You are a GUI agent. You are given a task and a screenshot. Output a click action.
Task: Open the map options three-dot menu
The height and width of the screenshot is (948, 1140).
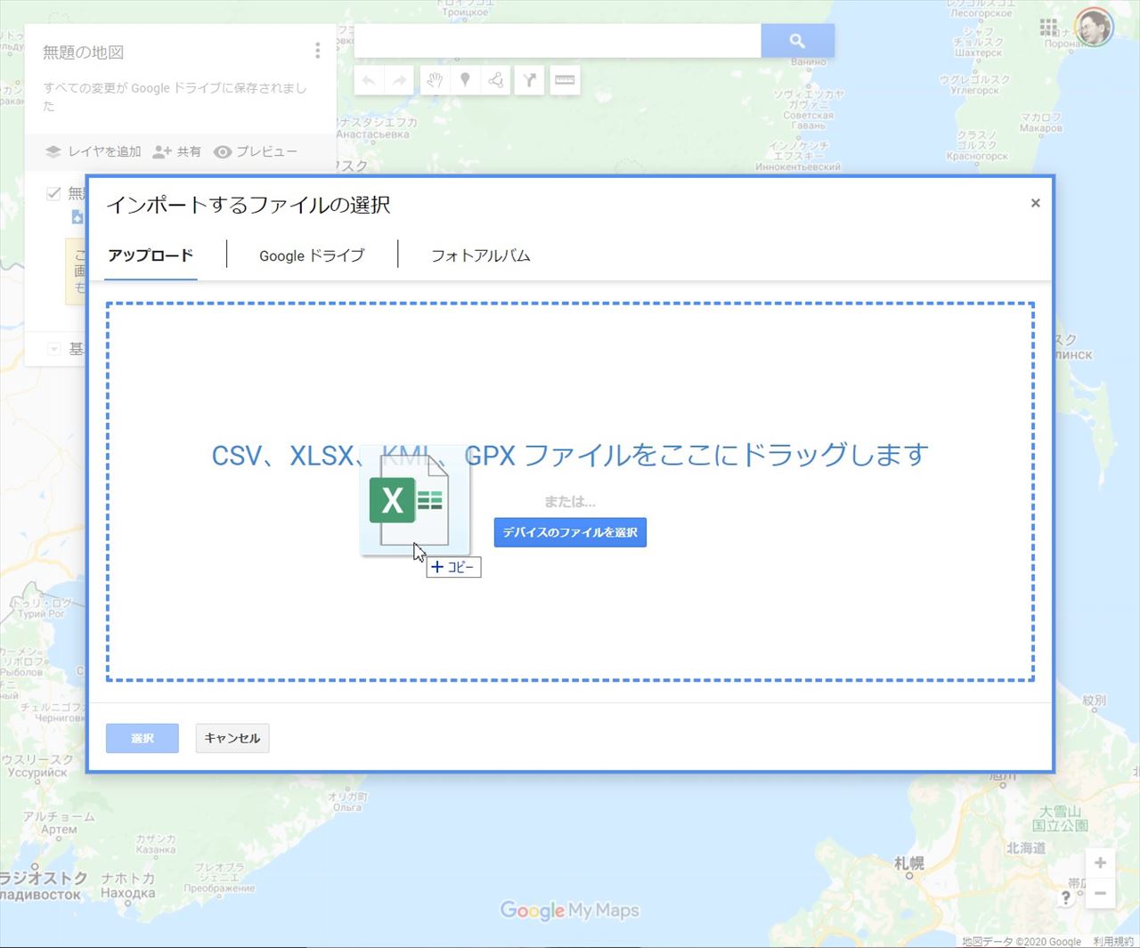(x=318, y=52)
